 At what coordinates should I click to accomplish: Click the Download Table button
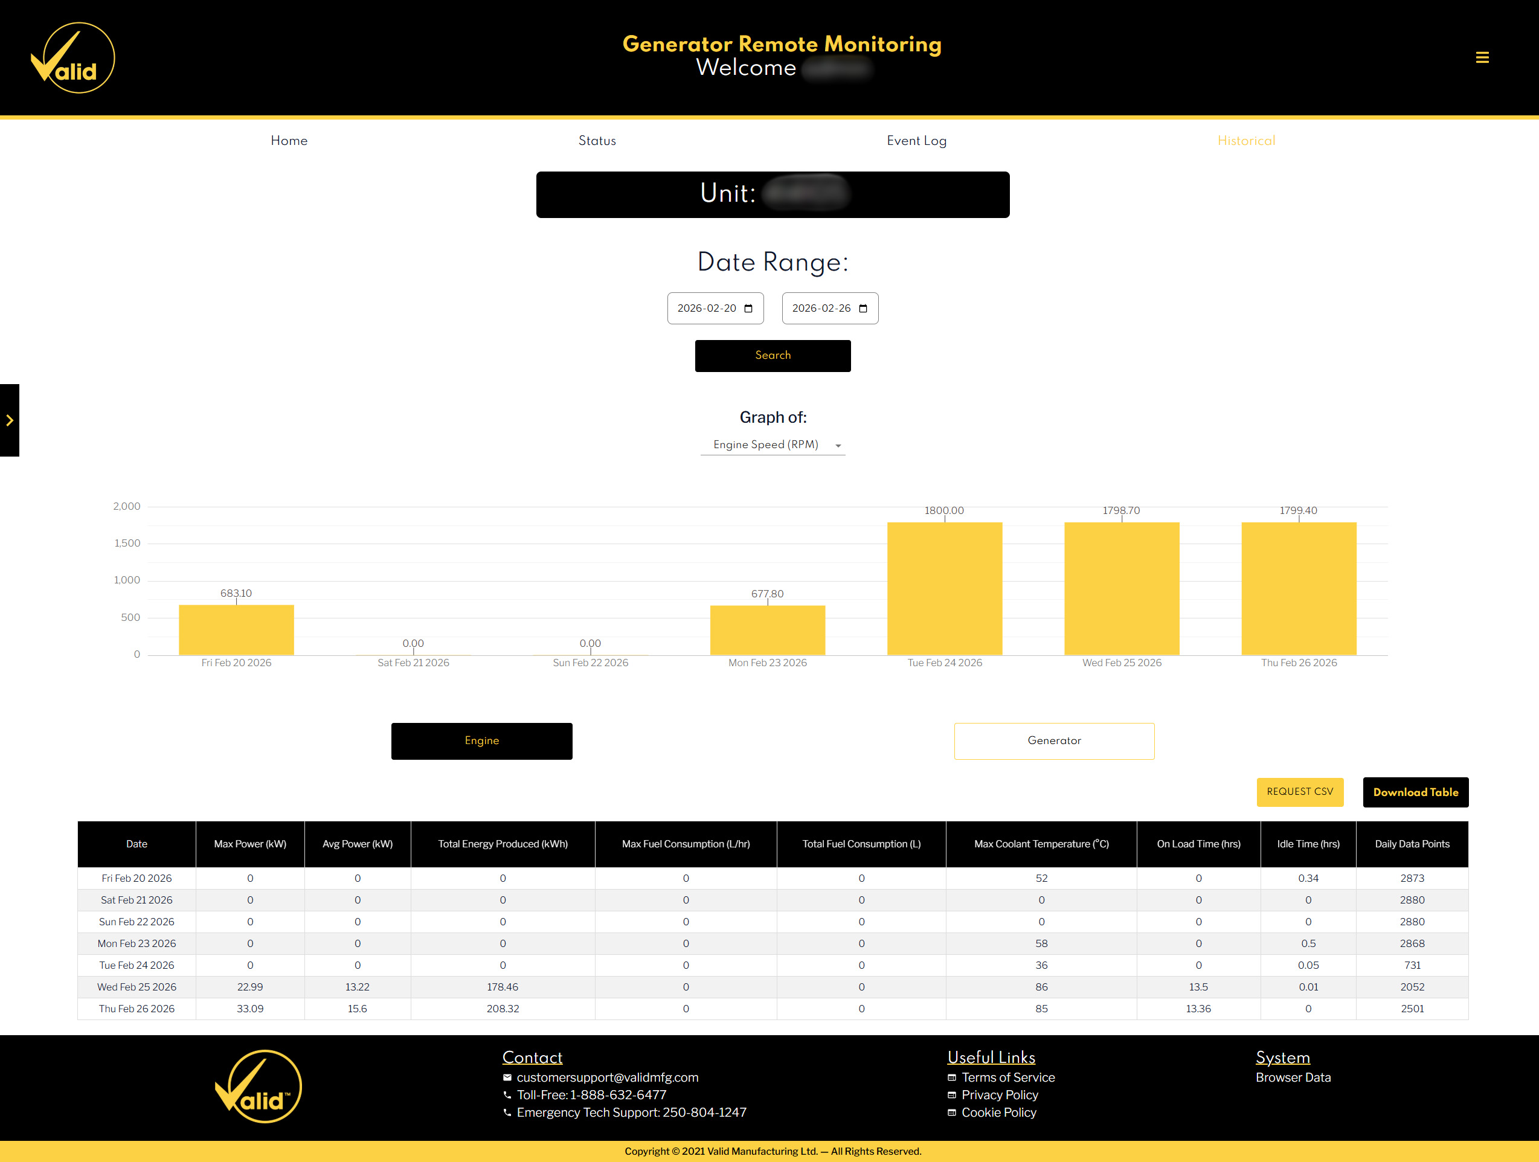pos(1415,792)
